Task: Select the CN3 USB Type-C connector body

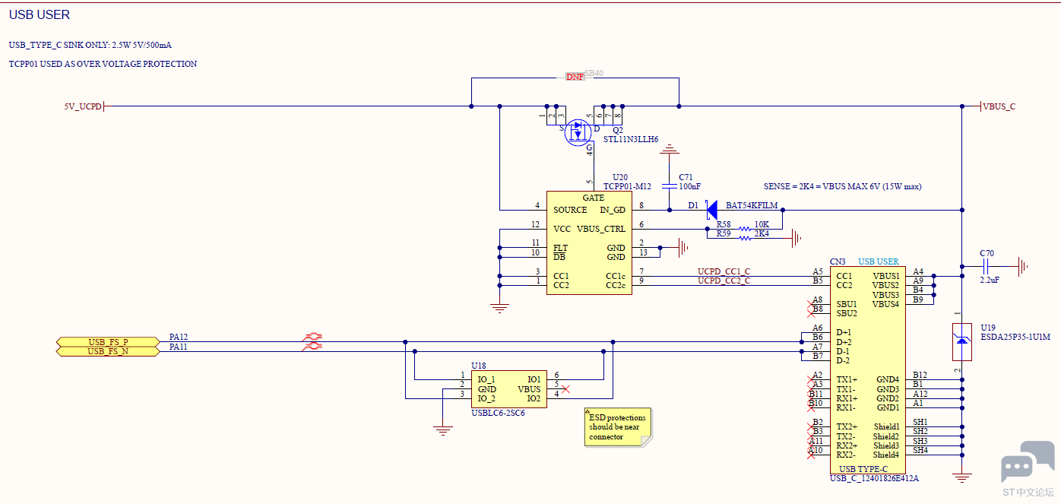Action: click(x=867, y=369)
